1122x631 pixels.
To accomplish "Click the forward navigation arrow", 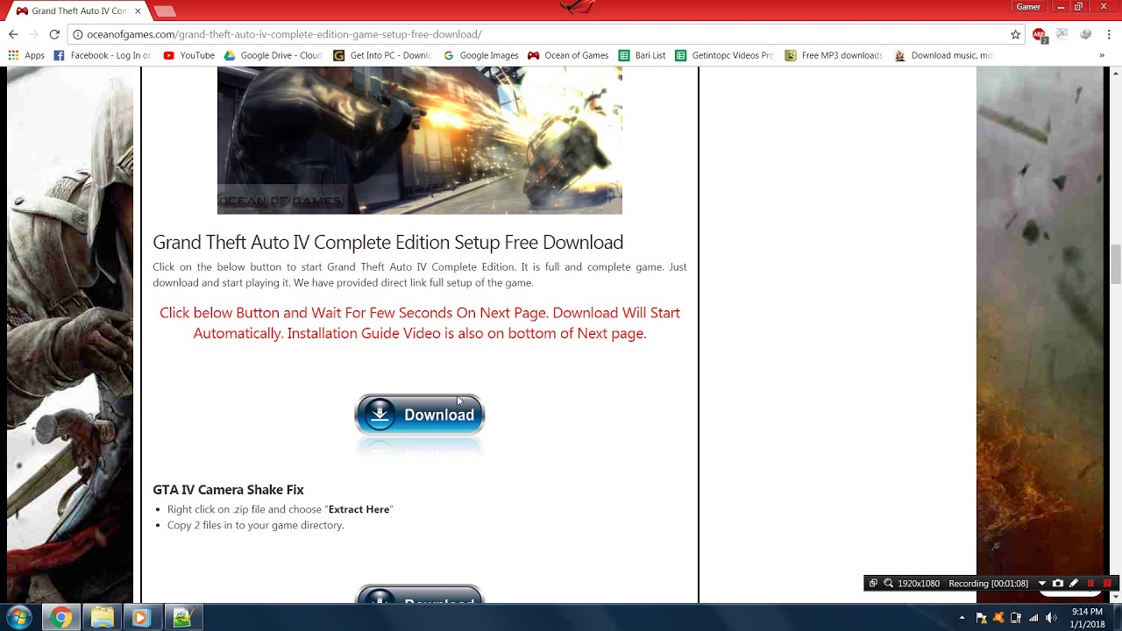I will tap(34, 34).
